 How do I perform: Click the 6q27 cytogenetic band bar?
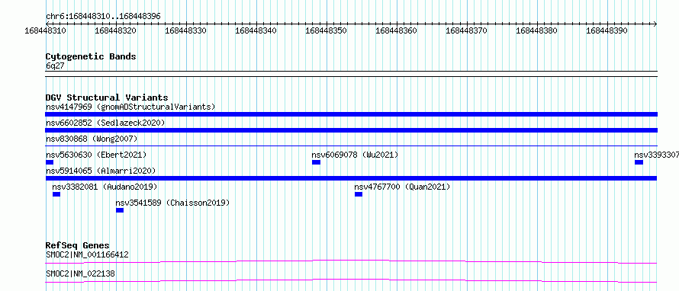click(351, 73)
